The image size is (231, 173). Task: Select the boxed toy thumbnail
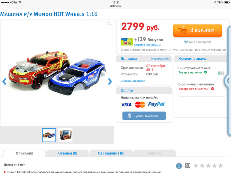pos(65,135)
